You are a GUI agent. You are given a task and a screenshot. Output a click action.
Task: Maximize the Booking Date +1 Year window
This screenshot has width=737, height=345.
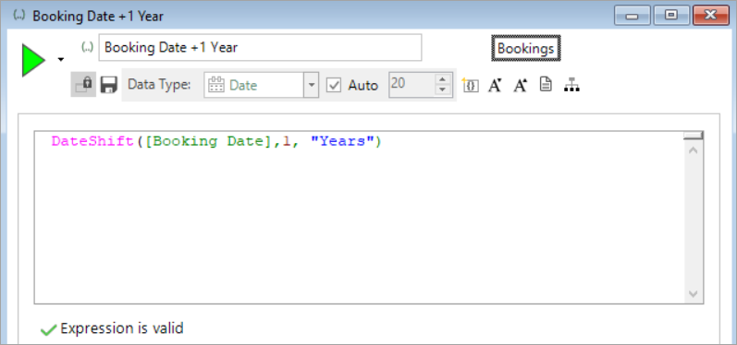click(x=670, y=17)
